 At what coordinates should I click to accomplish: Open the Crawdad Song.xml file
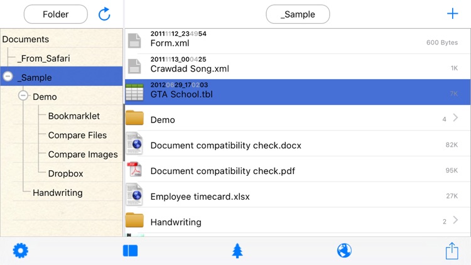click(x=190, y=68)
